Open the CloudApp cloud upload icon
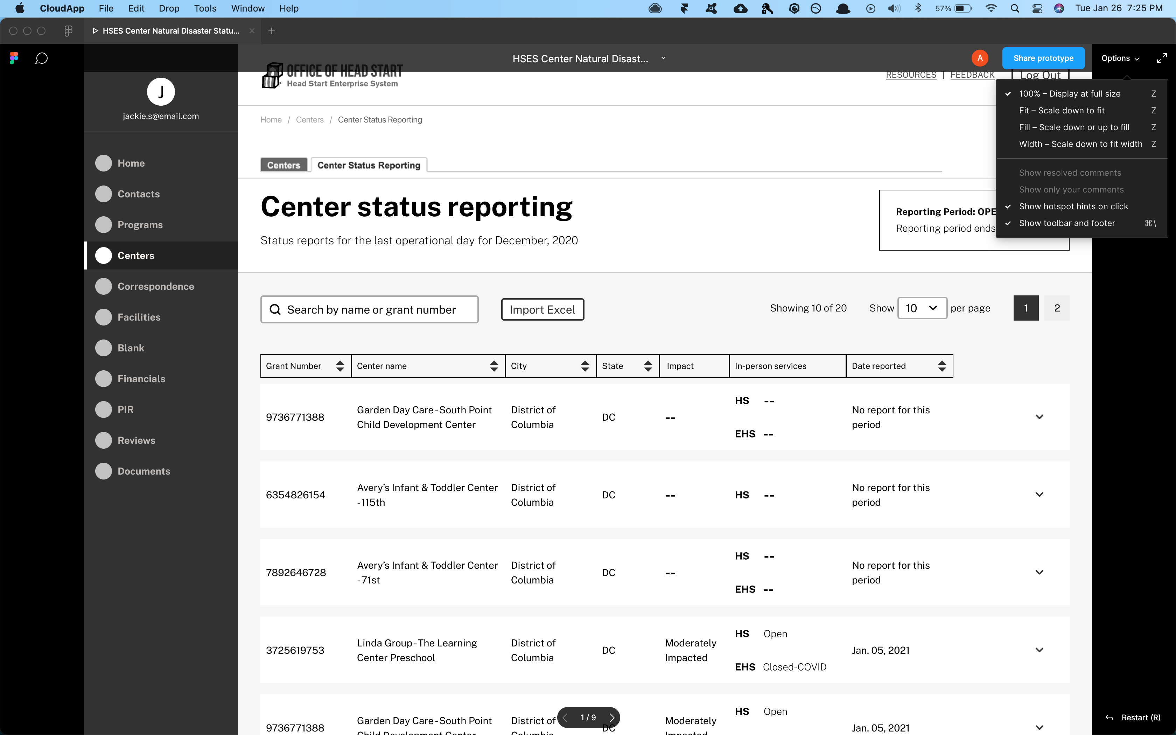1176x735 pixels. 740,8
